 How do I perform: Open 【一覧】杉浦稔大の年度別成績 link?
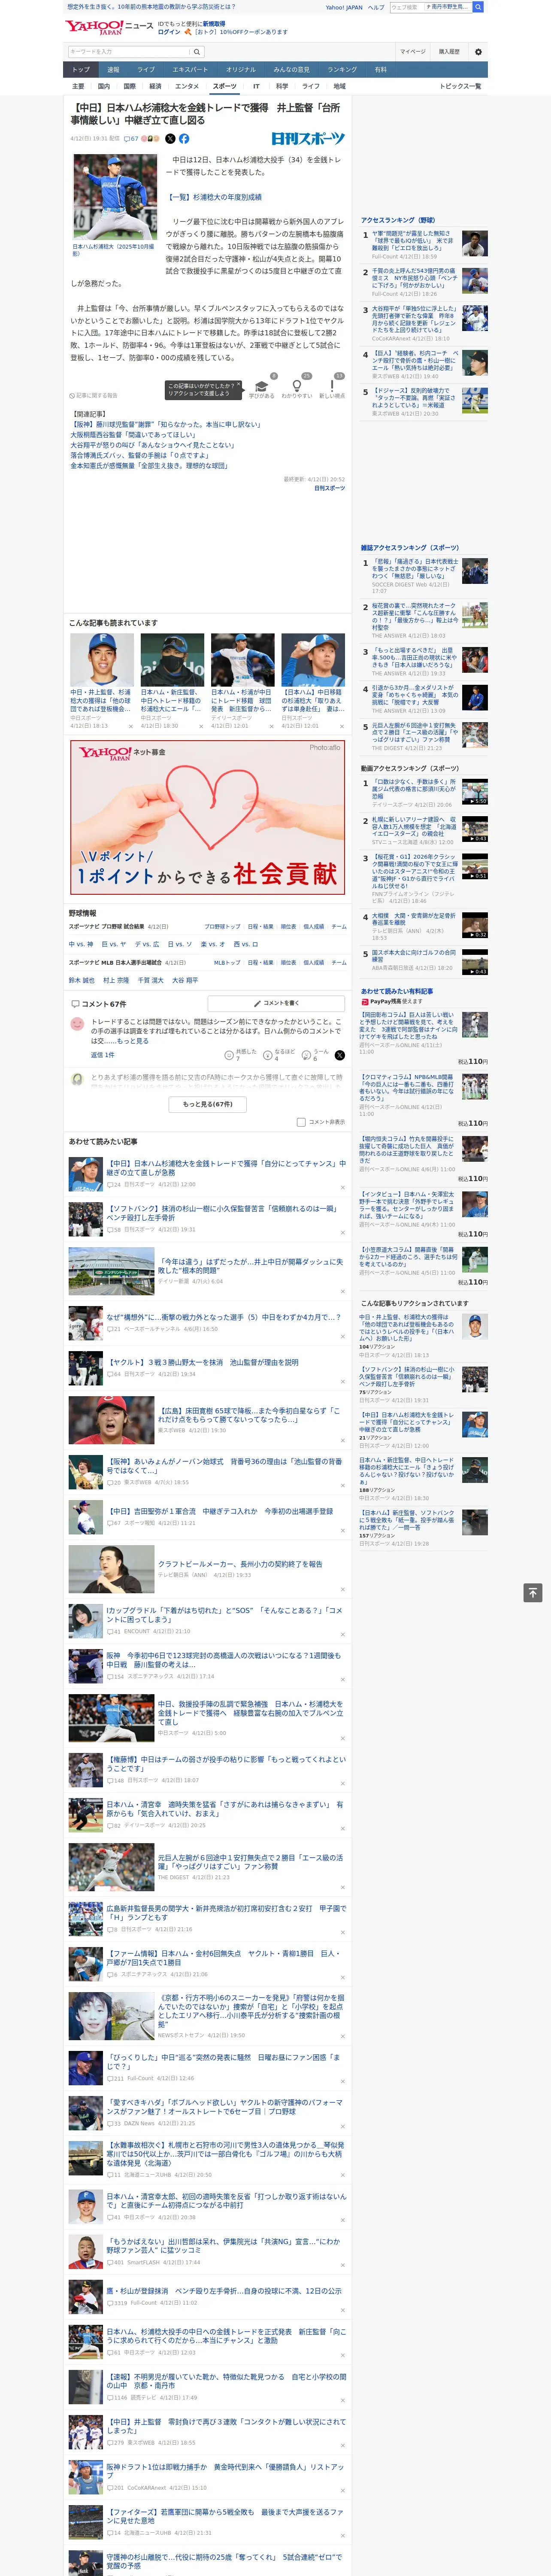(x=215, y=197)
